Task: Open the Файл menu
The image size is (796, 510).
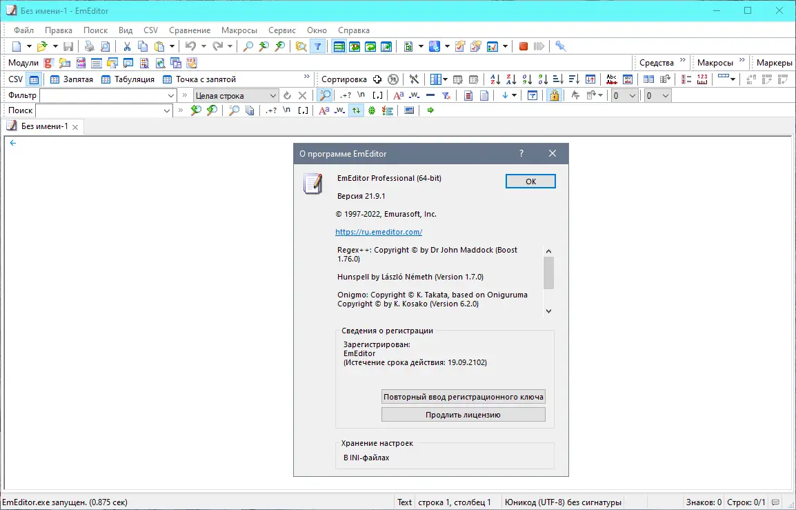Action: coord(24,30)
